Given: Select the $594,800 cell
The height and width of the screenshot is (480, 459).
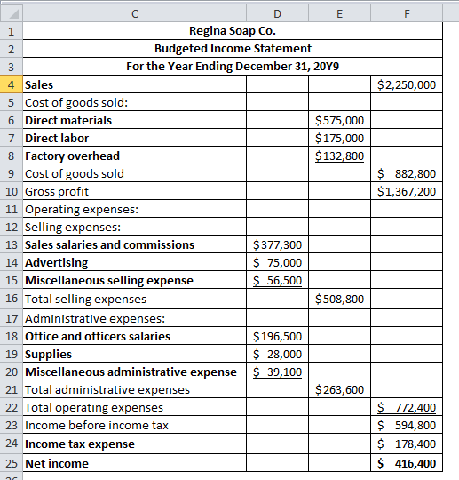Looking at the screenshot, I should pyautogui.click(x=407, y=425).
